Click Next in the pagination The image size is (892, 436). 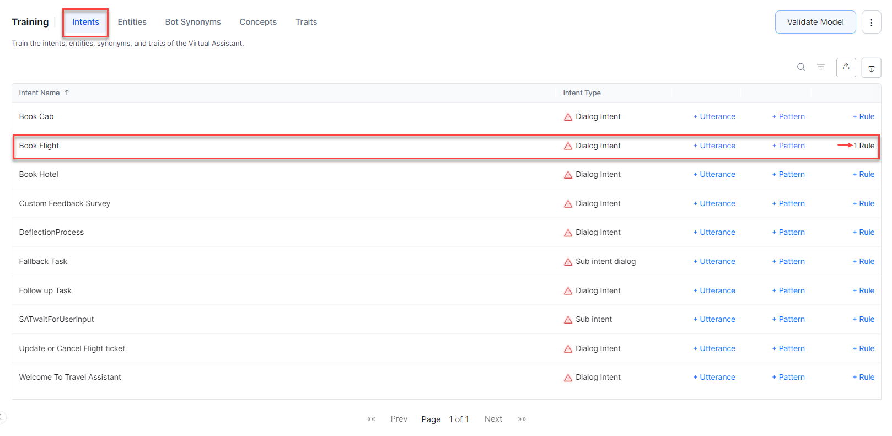point(493,419)
